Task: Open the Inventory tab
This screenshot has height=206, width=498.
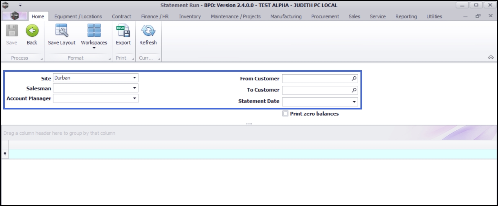Action: pyautogui.click(x=190, y=16)
